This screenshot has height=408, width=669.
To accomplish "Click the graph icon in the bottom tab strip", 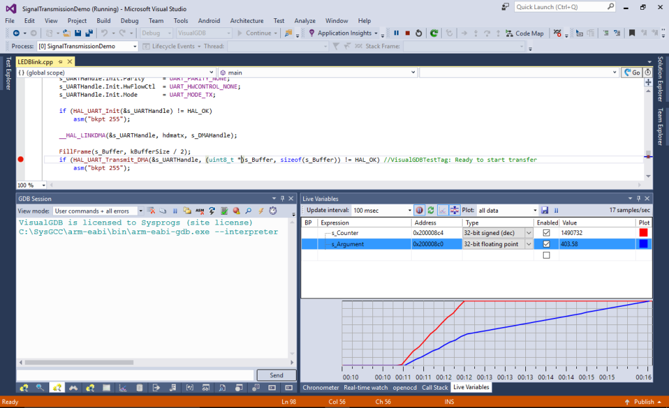I will click(123, 388).
